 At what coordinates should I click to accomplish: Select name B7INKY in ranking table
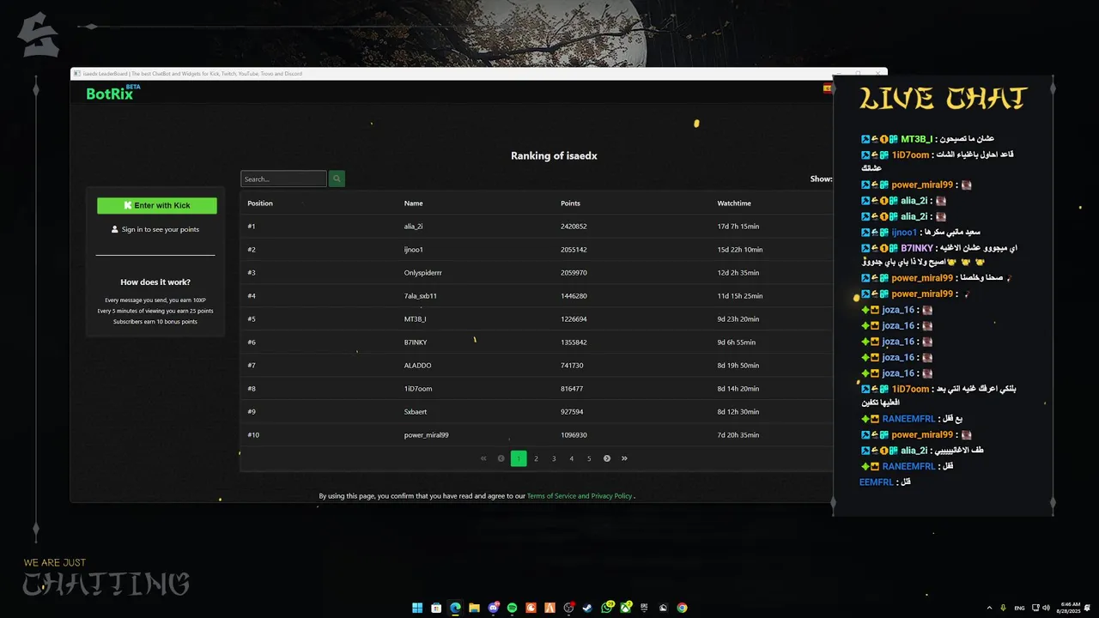pos(416,342)
